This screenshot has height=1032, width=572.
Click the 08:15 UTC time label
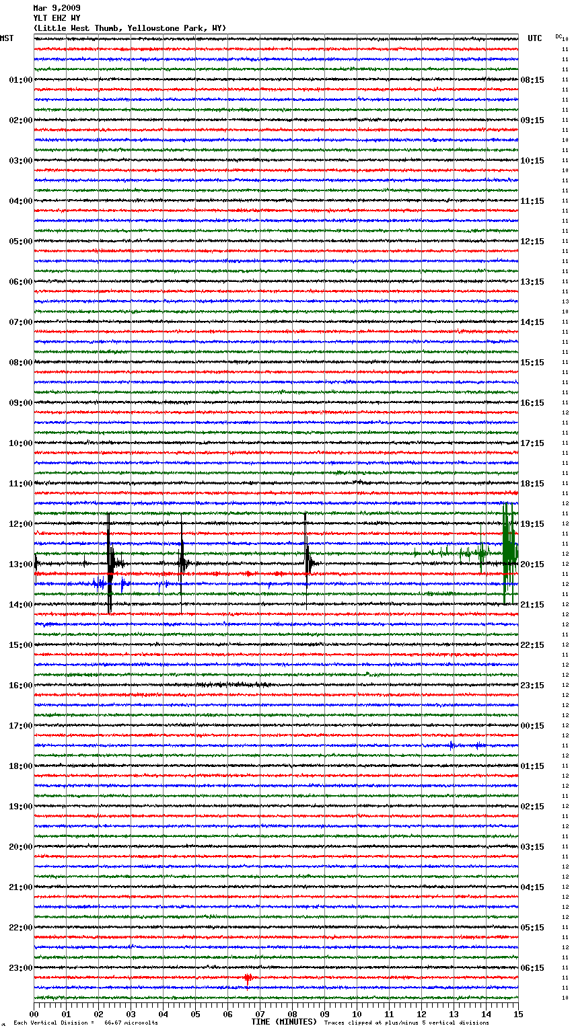pos(532,80)
